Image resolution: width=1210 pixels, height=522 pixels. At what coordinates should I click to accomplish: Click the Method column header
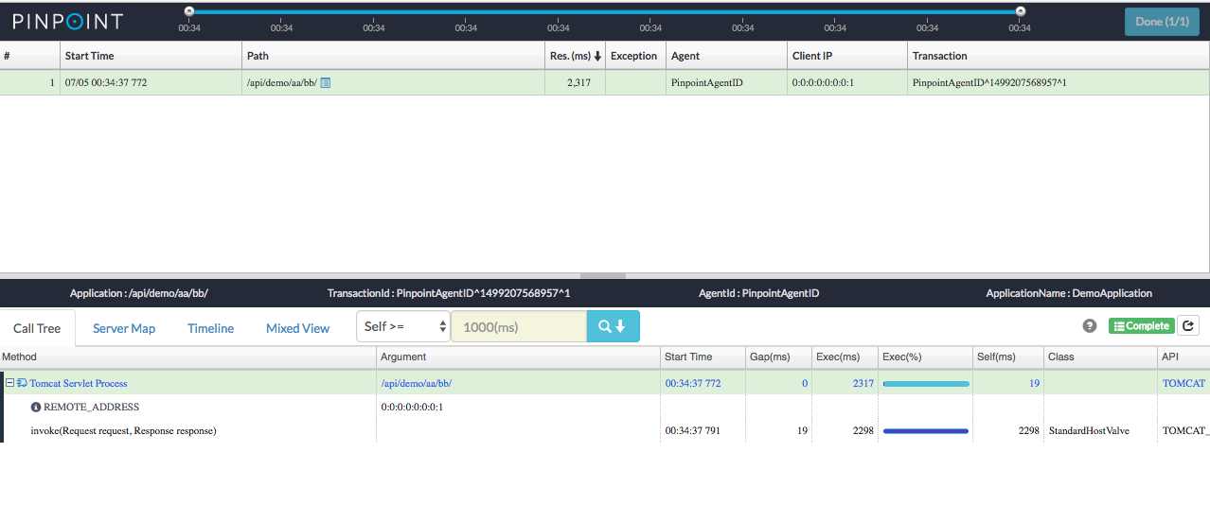tap(187, 357)
